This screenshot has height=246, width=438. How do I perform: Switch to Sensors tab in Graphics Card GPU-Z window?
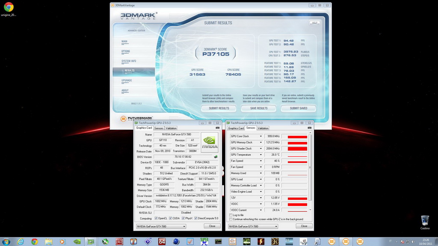159,128
